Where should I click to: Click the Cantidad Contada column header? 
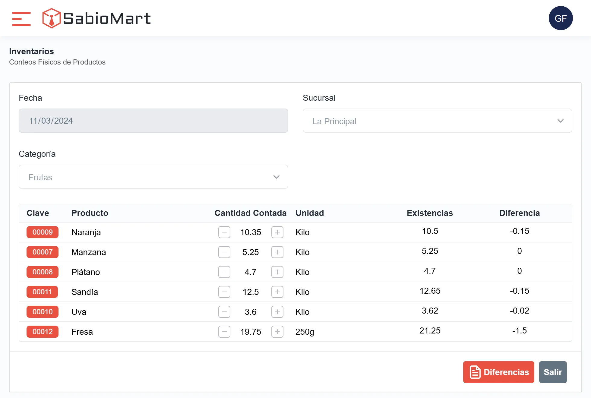(x=250, y=213)
